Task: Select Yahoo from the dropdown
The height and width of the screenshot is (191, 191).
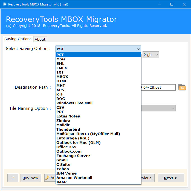Action: 98,169
